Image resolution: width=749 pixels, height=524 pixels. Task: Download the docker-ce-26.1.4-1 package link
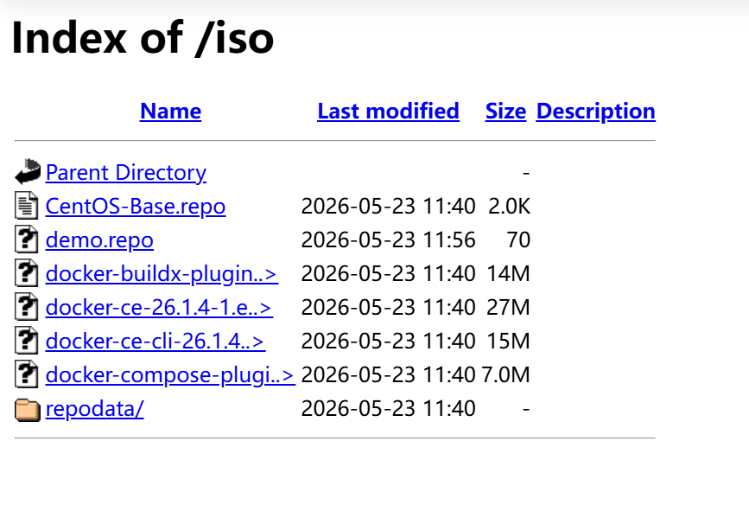pos(159,308)
